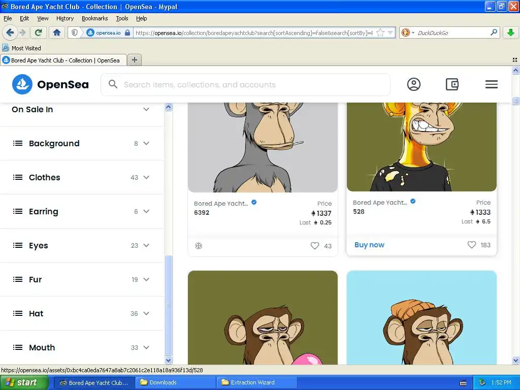Click the OpenSea search items field

(245, 85)
